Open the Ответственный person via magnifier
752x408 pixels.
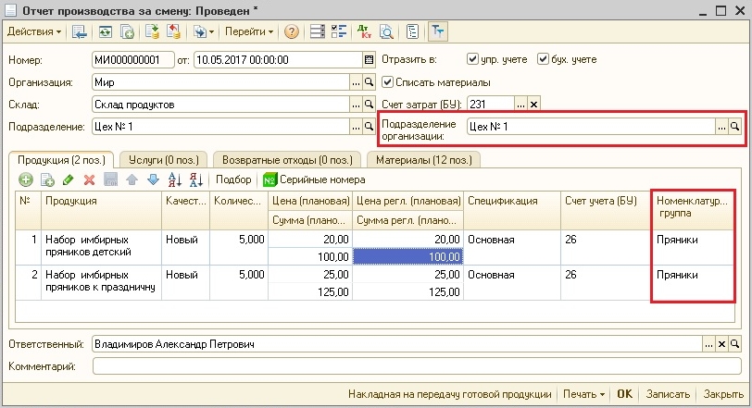(734, 344)
